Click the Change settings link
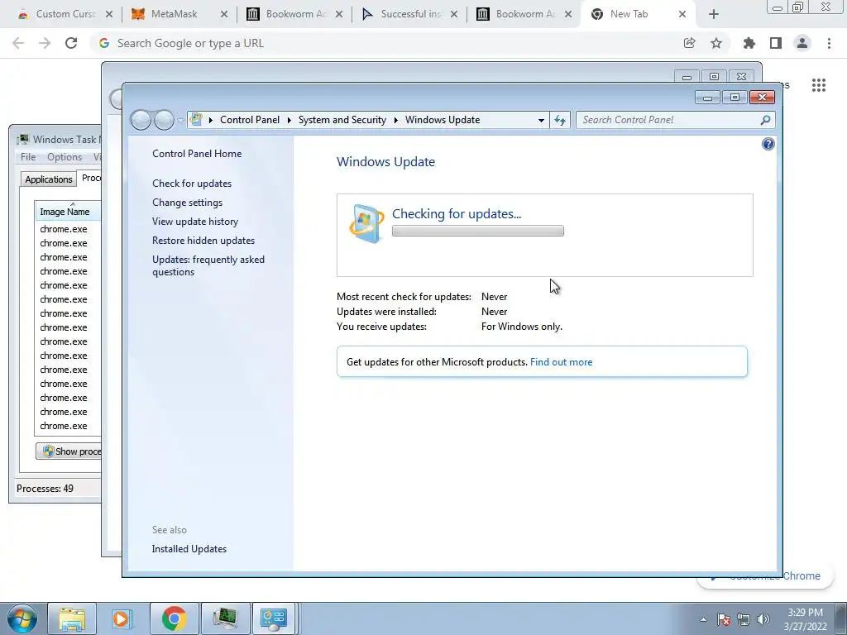 187,202
